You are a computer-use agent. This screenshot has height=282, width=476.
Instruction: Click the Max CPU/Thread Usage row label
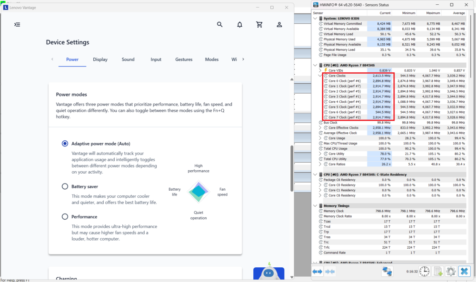(x=340, y=144)
